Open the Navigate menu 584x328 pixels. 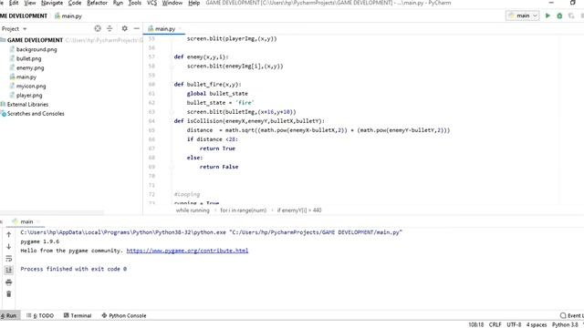tap(52, 3)
